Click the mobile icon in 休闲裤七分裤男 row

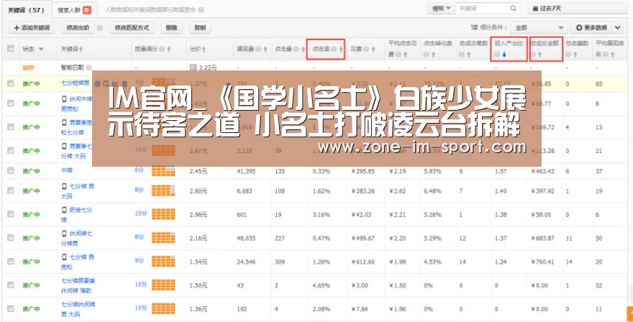click(64, 234)
